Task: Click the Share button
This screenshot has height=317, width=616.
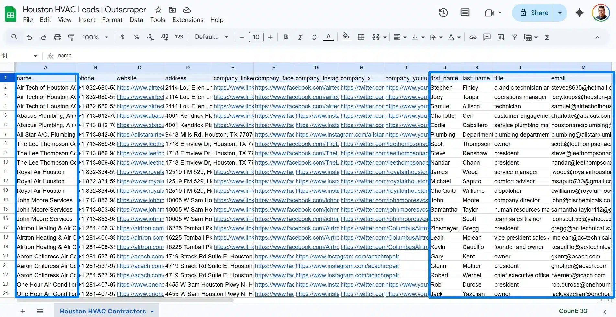Action: point(534,13)
